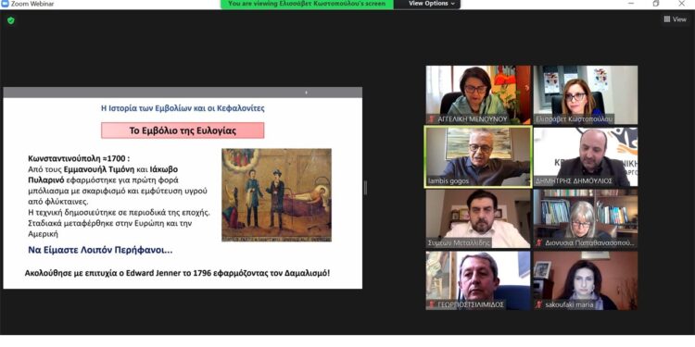Click the name label 'Ελισσάβετ Κωστοπούλου'
Image resolution: width=695 pixels, height=347 pixels.
coord(574,119)
